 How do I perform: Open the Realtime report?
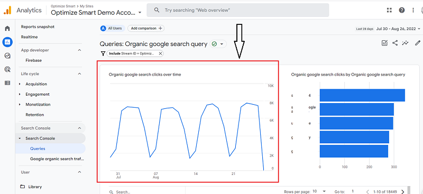click(x=30, y=37)
